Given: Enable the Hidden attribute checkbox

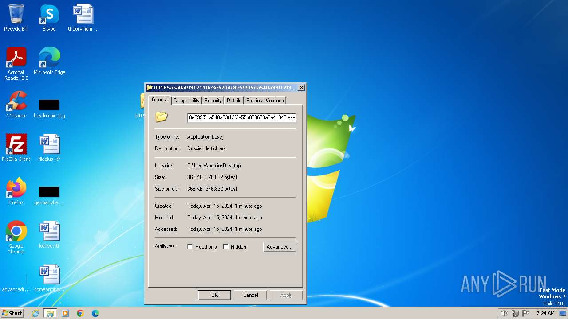Looking at the screenshot, I should tap(225, 247).
